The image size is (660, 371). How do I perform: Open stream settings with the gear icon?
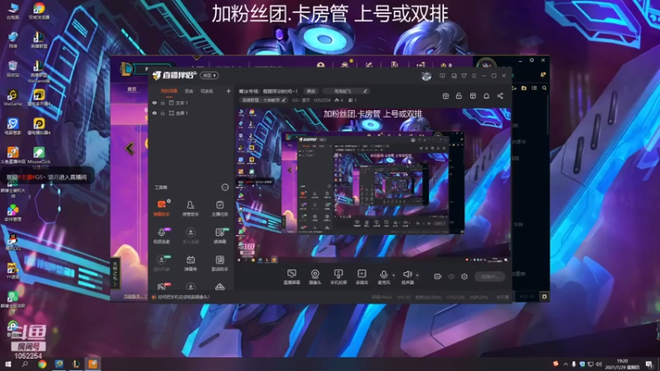point(464,276)
